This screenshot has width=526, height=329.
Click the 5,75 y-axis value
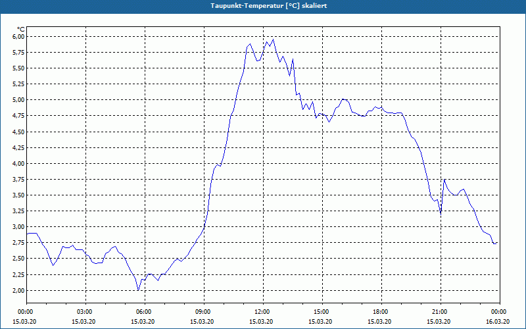[x=18, y=53]
